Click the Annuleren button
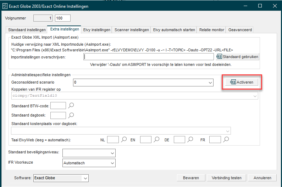282x187 pixels. 262,178
